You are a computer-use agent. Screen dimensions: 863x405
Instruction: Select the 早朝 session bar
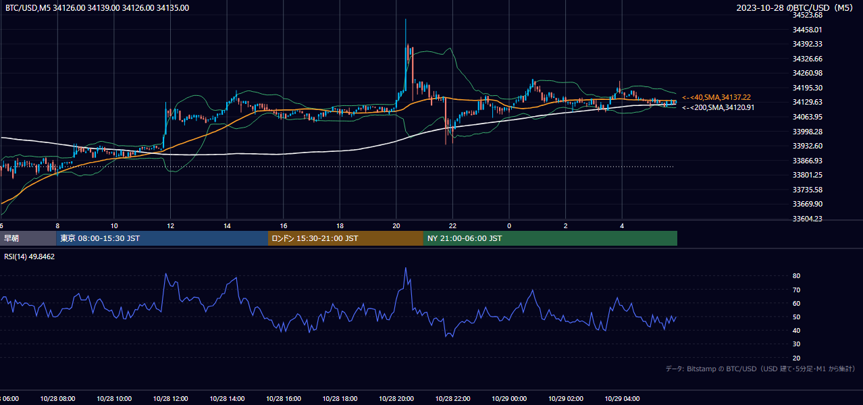[28, 238]
